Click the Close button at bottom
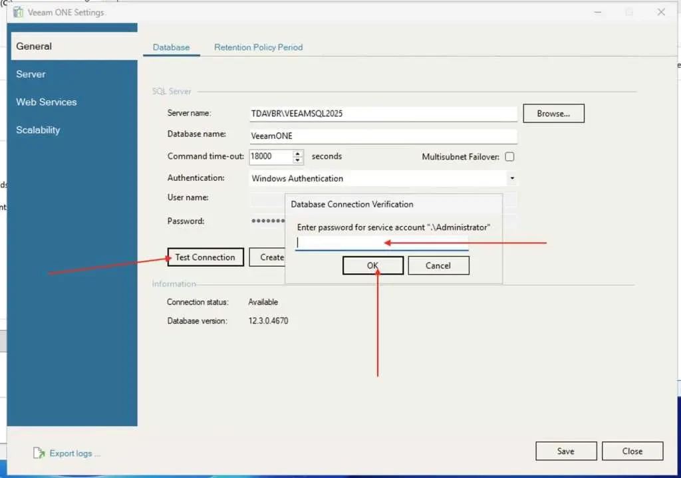The width and height of the screenshot is (681, 478). 632,451
